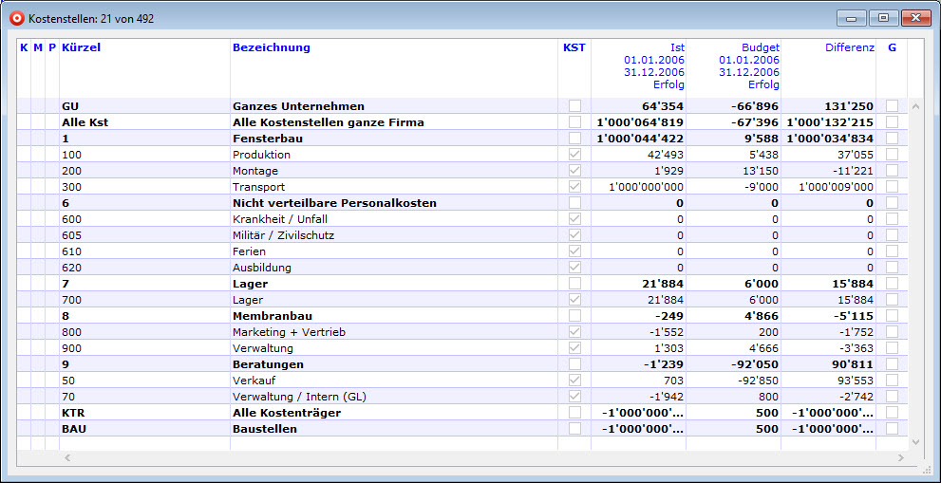Click the Differenz column header
Image resolution: width=941 pixels, height=483 pixels.
pyautogui.click(x=849, y=47)
